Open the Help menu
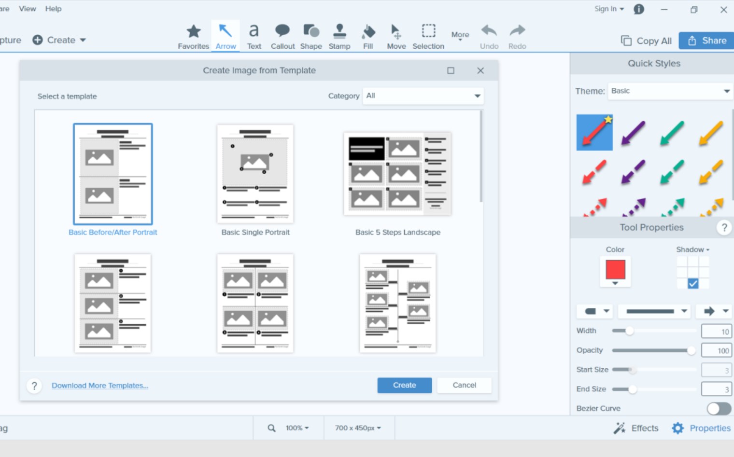 tap(53, 8)
